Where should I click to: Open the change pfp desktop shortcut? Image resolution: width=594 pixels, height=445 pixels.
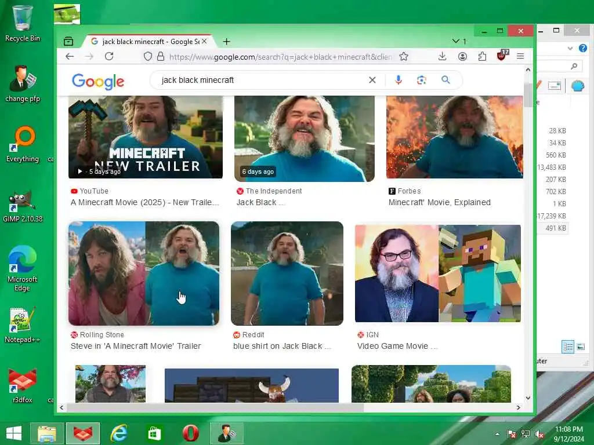pos(23,83)
